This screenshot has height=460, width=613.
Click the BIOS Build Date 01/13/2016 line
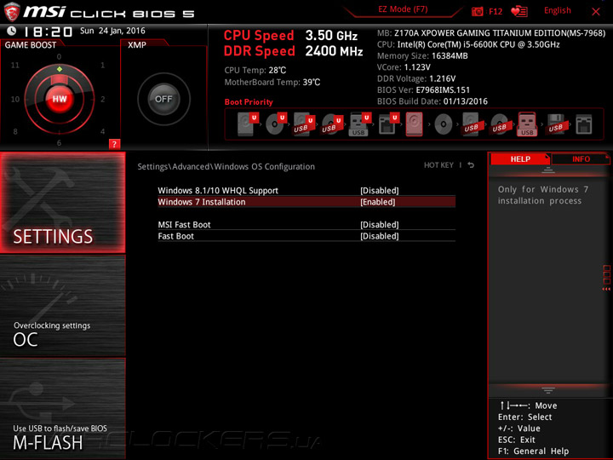point(432,101)
